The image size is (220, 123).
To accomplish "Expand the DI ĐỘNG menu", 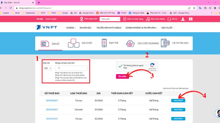I will pos(71,28).
